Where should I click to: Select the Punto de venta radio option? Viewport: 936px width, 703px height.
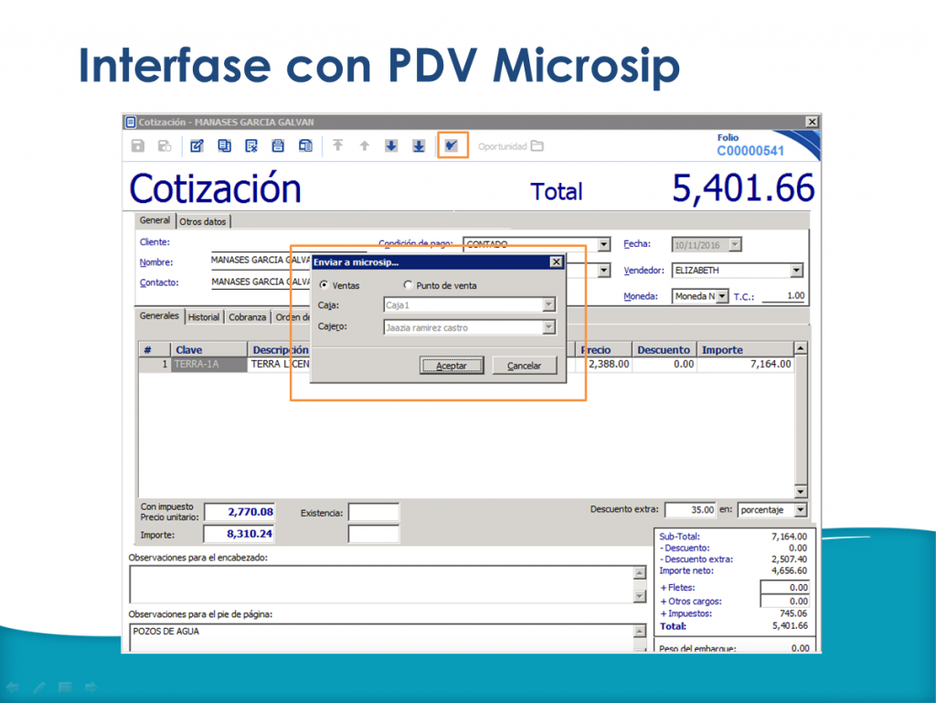point(408,285)
